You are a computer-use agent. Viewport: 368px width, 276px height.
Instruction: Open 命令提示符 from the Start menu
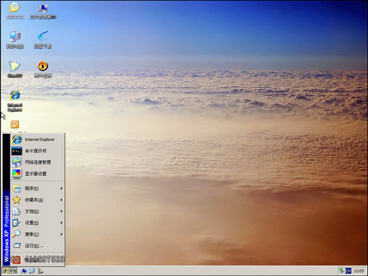[36, 151]
